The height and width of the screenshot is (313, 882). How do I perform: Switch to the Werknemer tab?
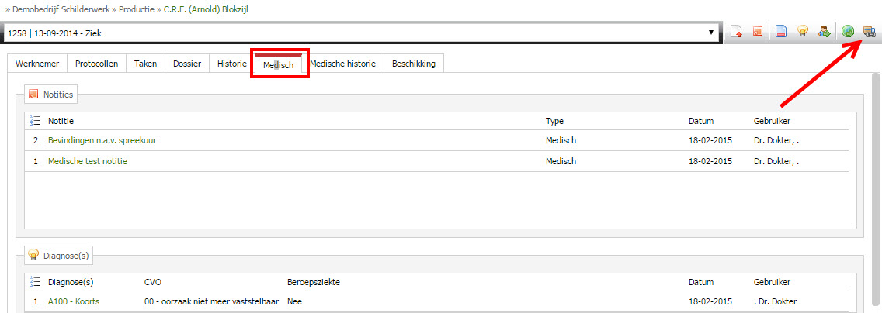coord(37,64)
